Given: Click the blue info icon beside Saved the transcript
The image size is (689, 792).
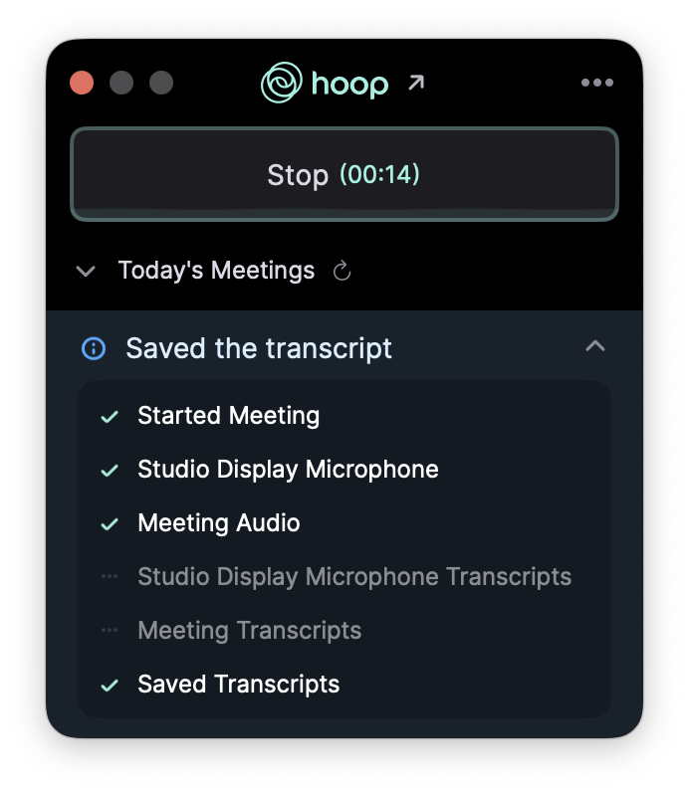Looking at the screenshot, I should (x=94, y=348).
